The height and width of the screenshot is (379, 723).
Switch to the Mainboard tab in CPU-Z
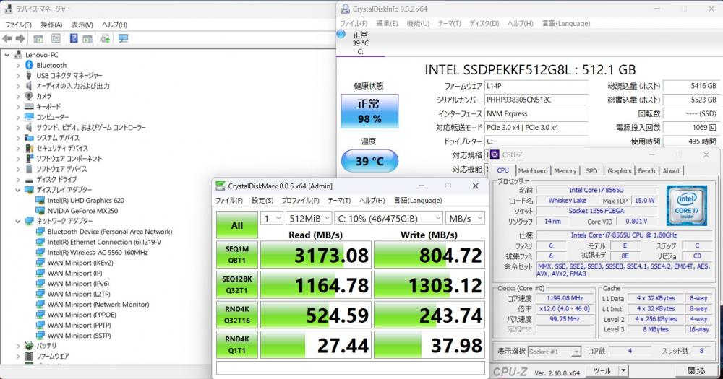click(x=533, y=171)
